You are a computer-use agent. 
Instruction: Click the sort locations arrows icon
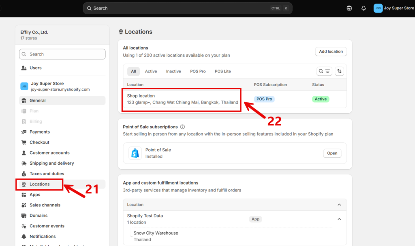(339, 71)
